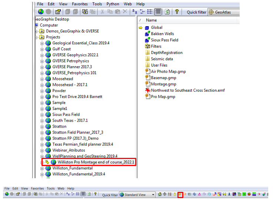Click the GeoAtlas compass icon in the Quick filter box
Screen dimensions: 273x200
[211, 12]
